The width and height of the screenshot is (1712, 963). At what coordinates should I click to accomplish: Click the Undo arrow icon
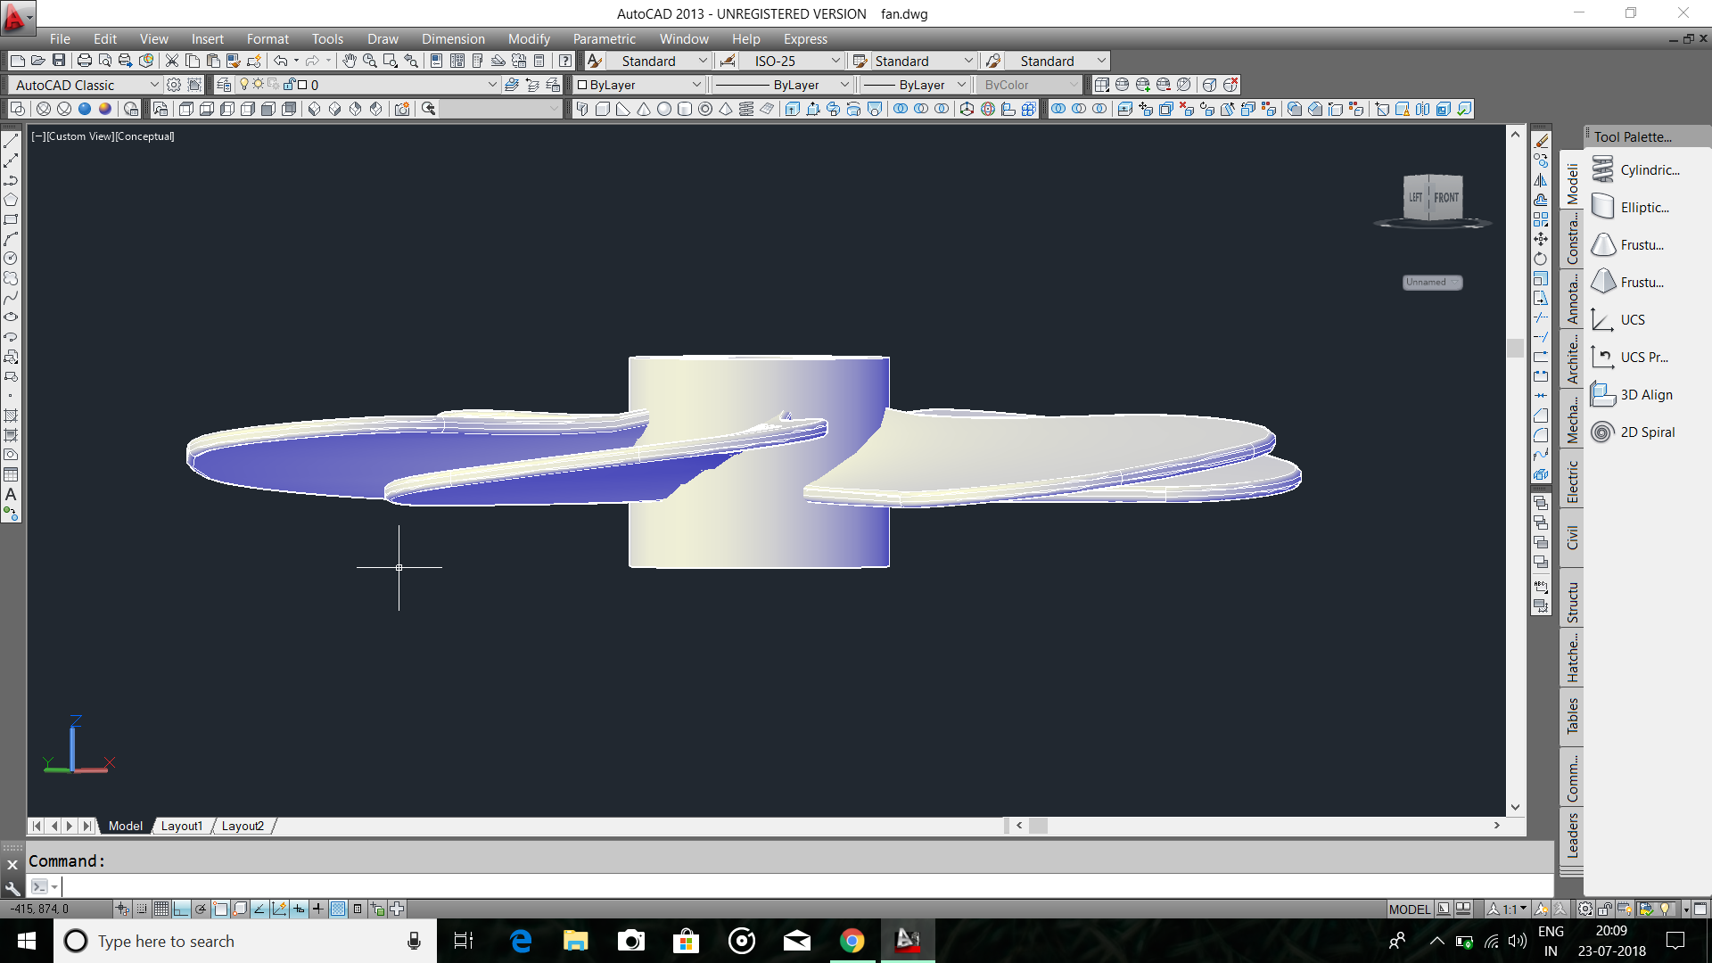pyautogui.click(x=280, y=61)
